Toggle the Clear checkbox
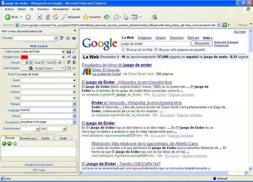This screenshot has height=182, width=253. (x=43, y=63)
